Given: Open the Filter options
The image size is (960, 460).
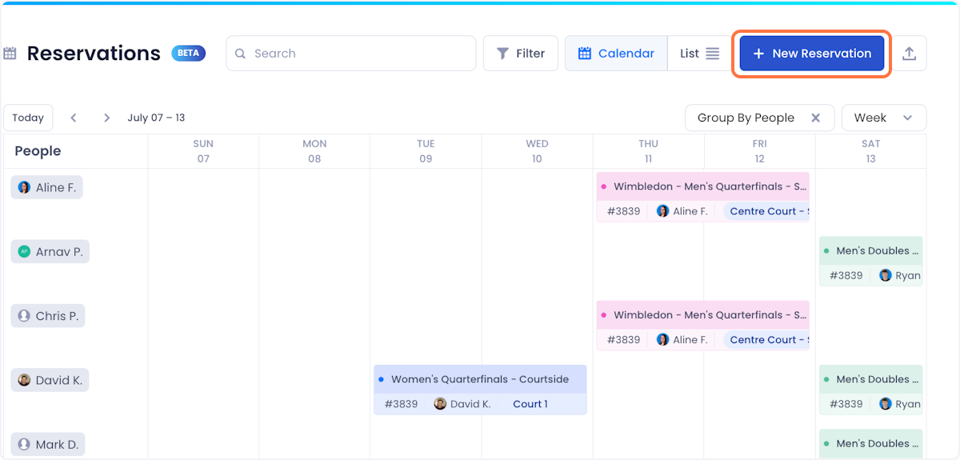Looking at the screenshot, I should [521, 54].
